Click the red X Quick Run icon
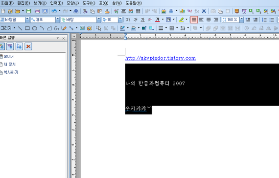Viewport: 279px width, 178px height. (x=28, y=46)
